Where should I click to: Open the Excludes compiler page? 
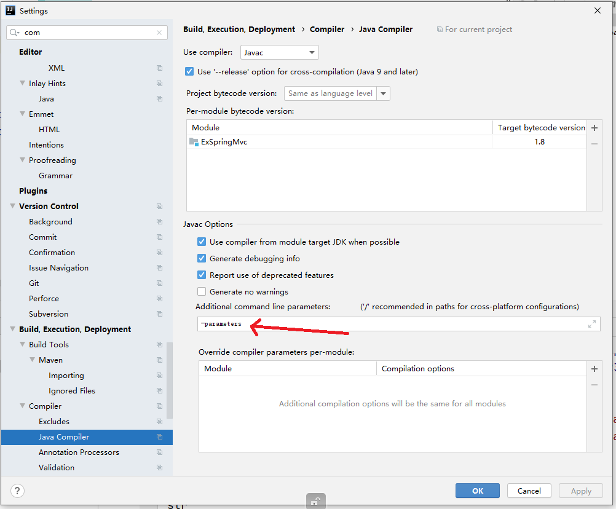54,422
